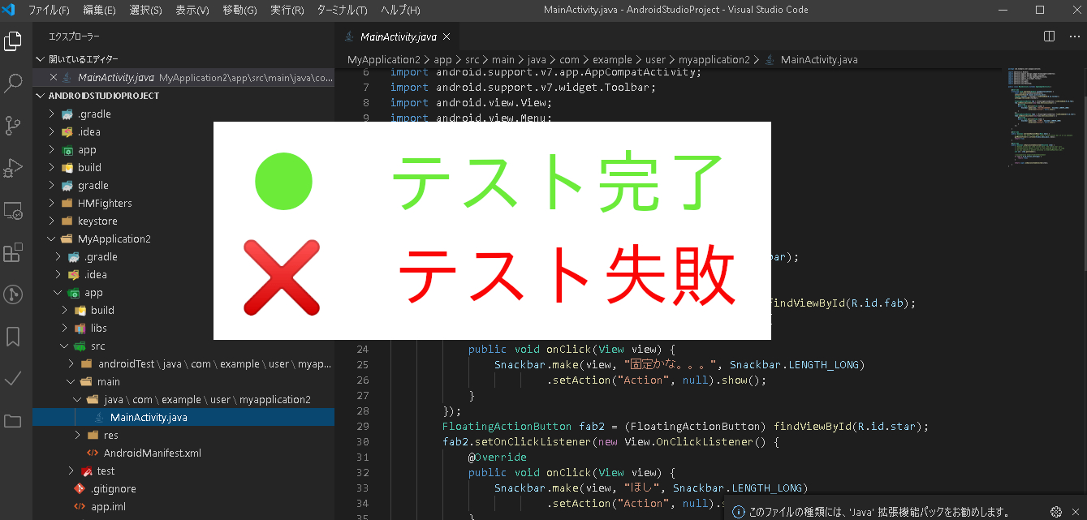Screen dimensions: 1087x520
Task: Expand the res folder
Action: pos(183,435)
